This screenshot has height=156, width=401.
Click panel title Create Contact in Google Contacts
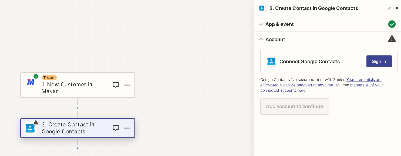[x=314, y=8]
